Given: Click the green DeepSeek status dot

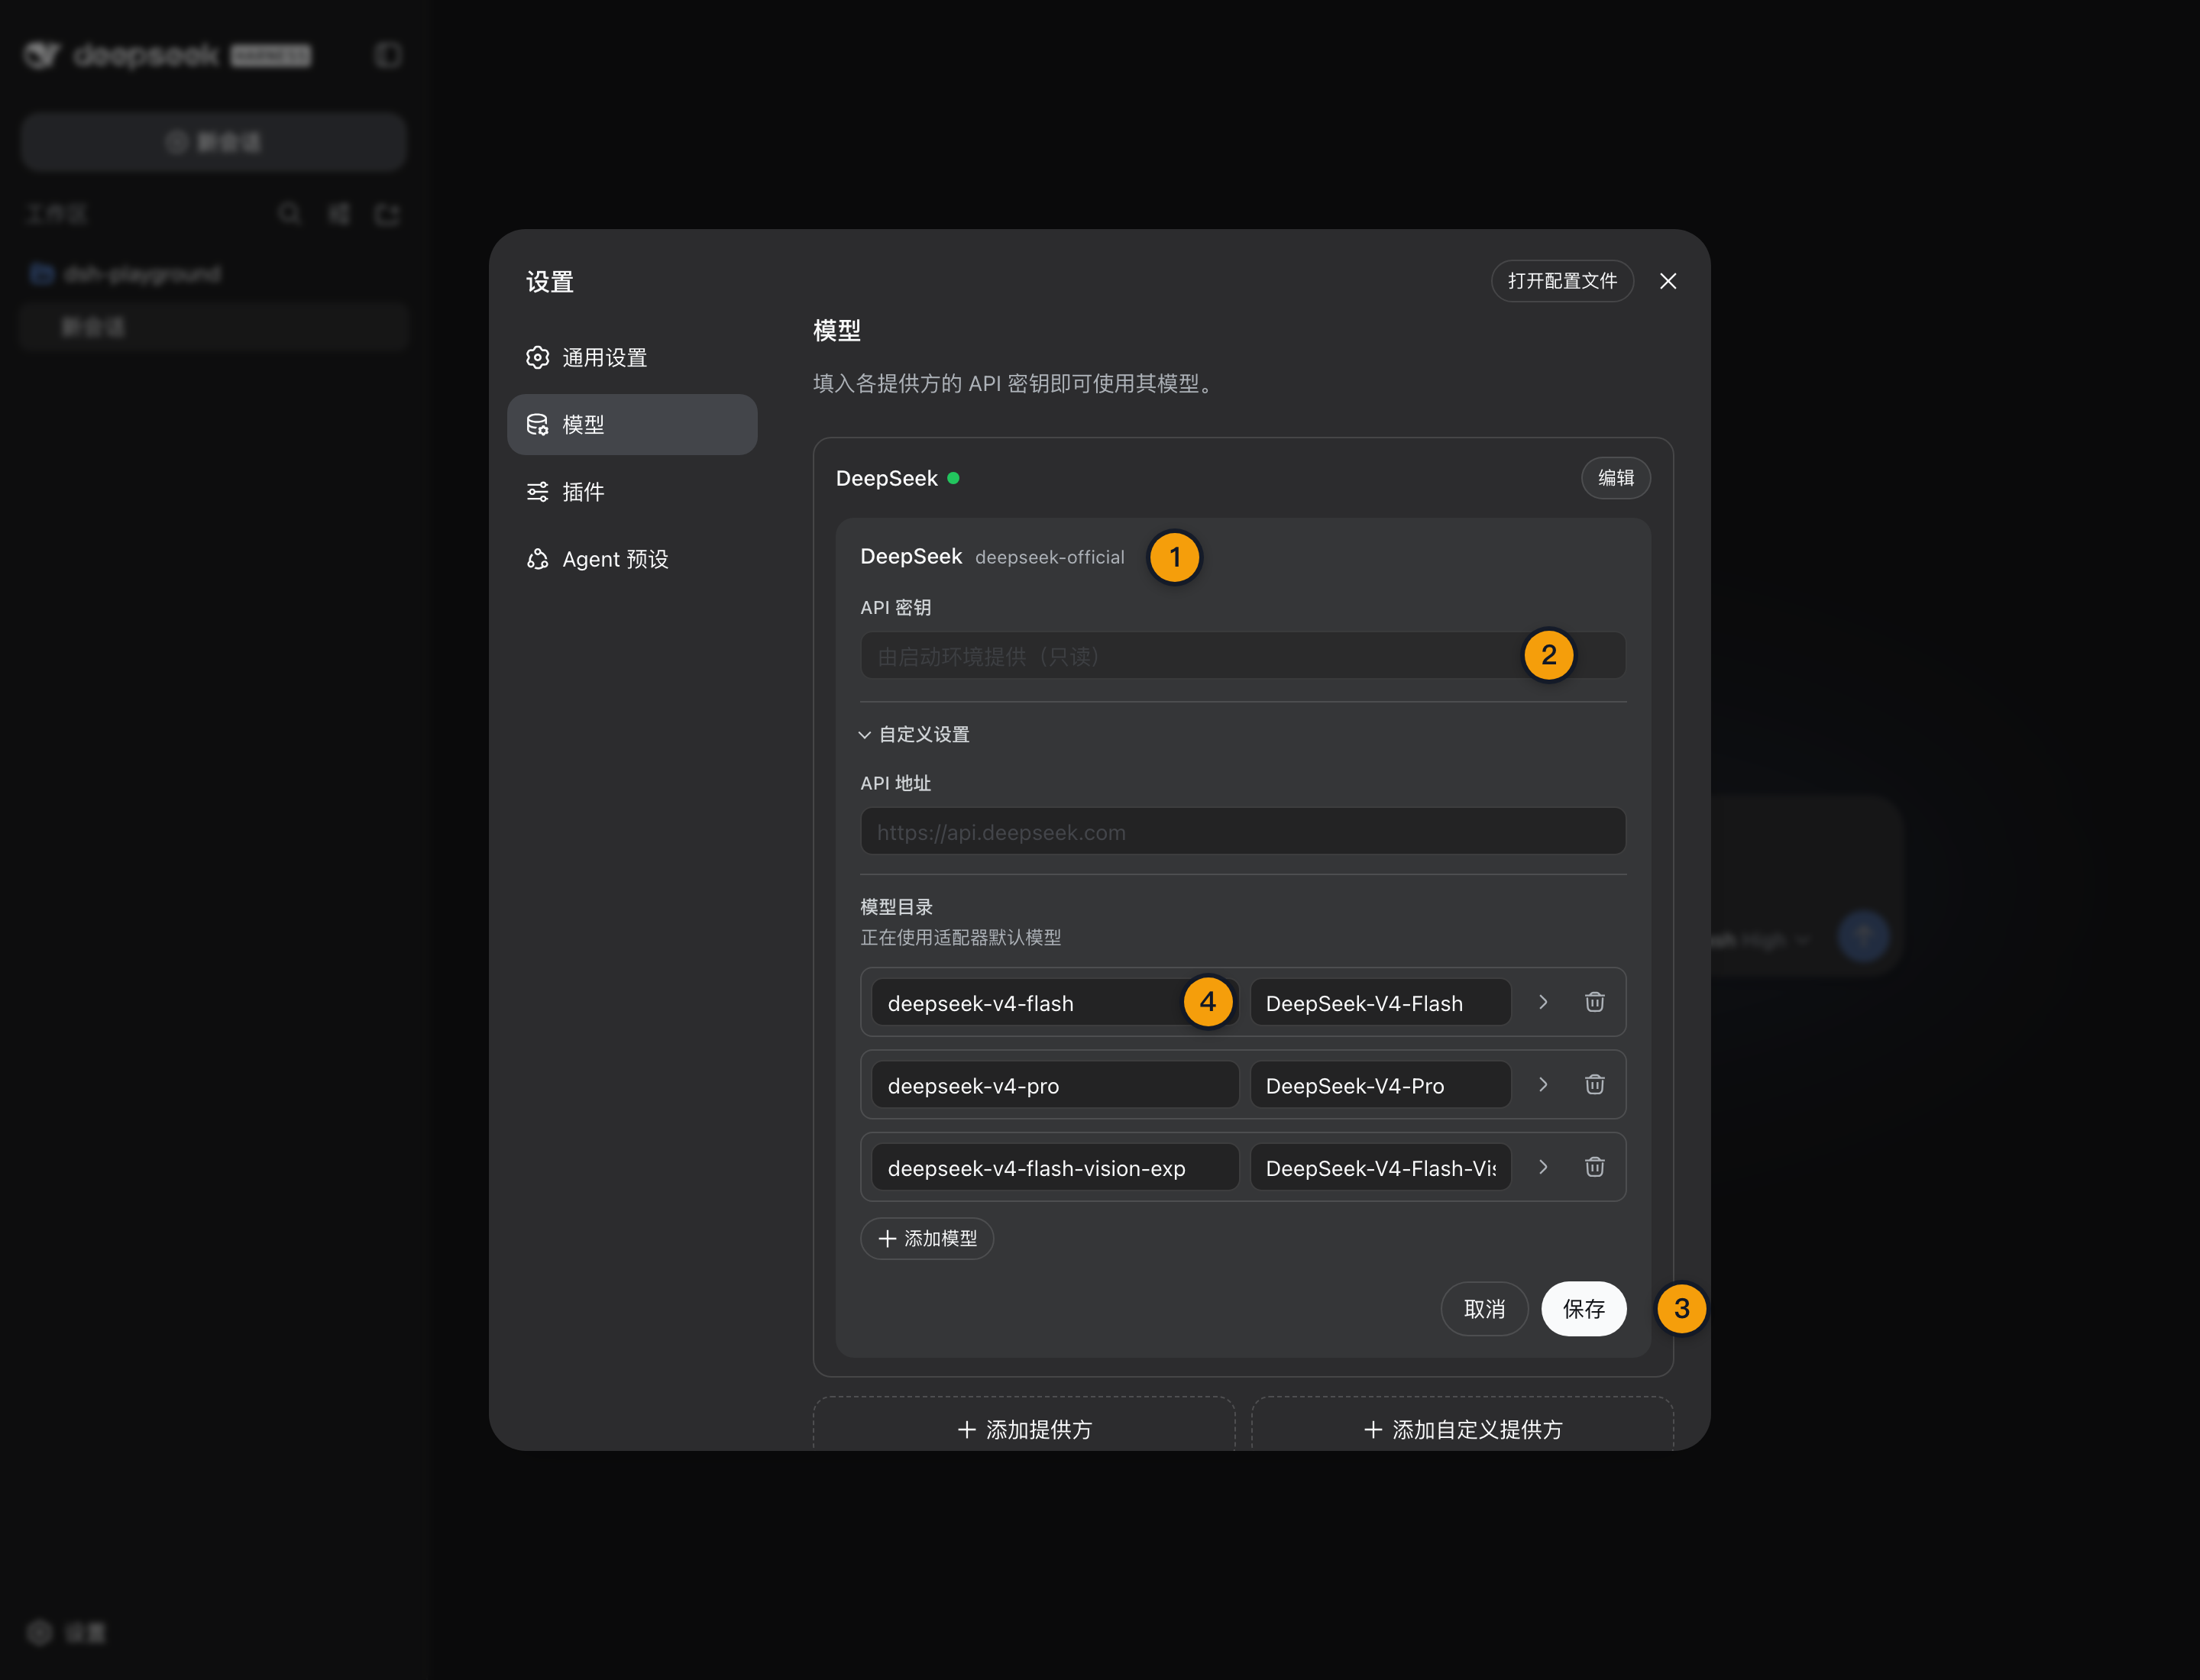Looking at the screenshot, I should coord(953,478).
